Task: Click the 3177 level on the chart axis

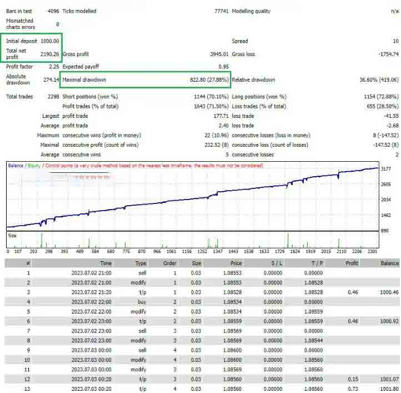Action: [387, 169]
